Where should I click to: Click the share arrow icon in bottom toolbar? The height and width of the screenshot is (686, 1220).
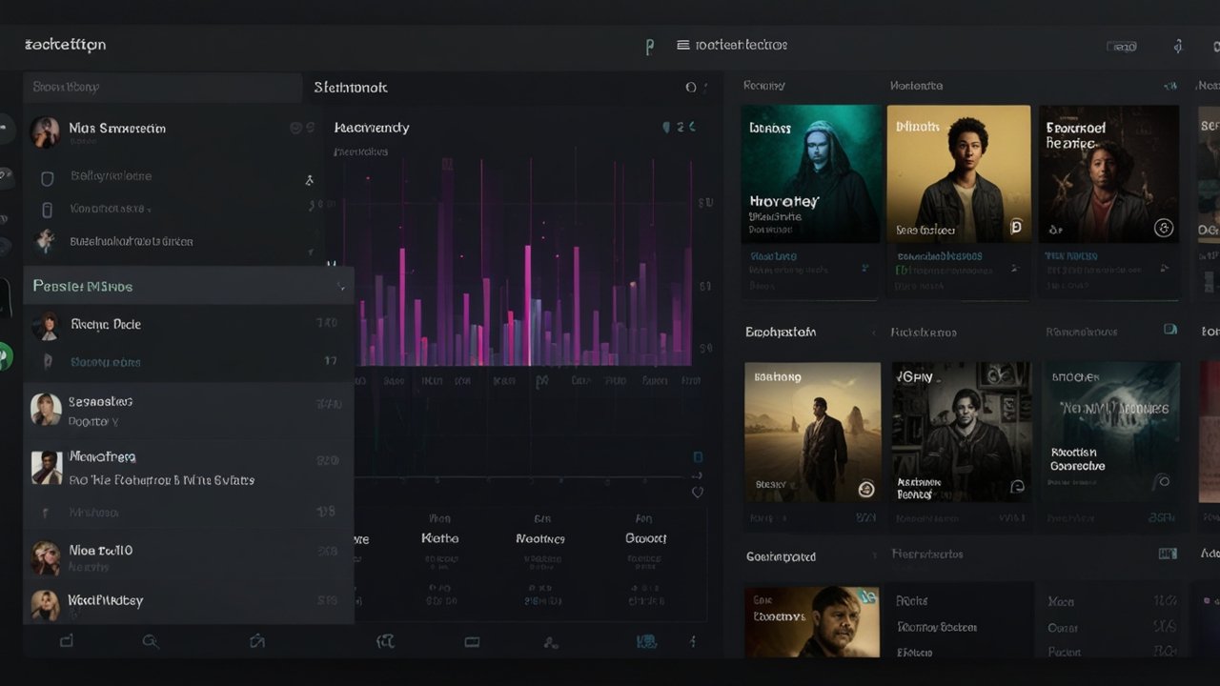point(256,641)
